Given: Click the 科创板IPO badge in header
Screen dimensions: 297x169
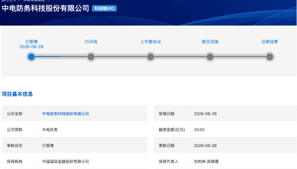Looking at the screenshot, I should (x=104, y=8).
